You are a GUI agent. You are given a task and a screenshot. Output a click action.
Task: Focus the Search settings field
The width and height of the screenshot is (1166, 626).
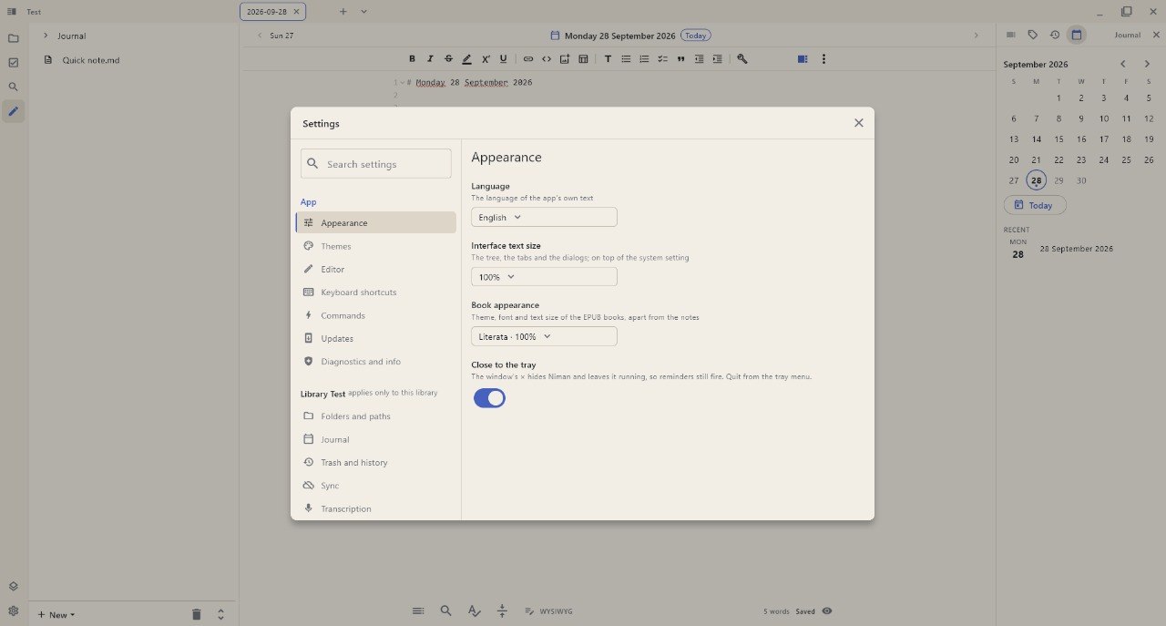pos(376,164)
